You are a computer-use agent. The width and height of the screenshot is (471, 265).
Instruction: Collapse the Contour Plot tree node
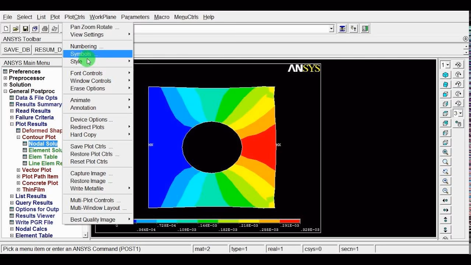coord(18,137)
